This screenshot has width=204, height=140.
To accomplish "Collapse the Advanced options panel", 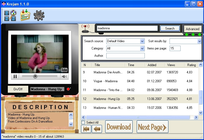I will coord(192,29).
